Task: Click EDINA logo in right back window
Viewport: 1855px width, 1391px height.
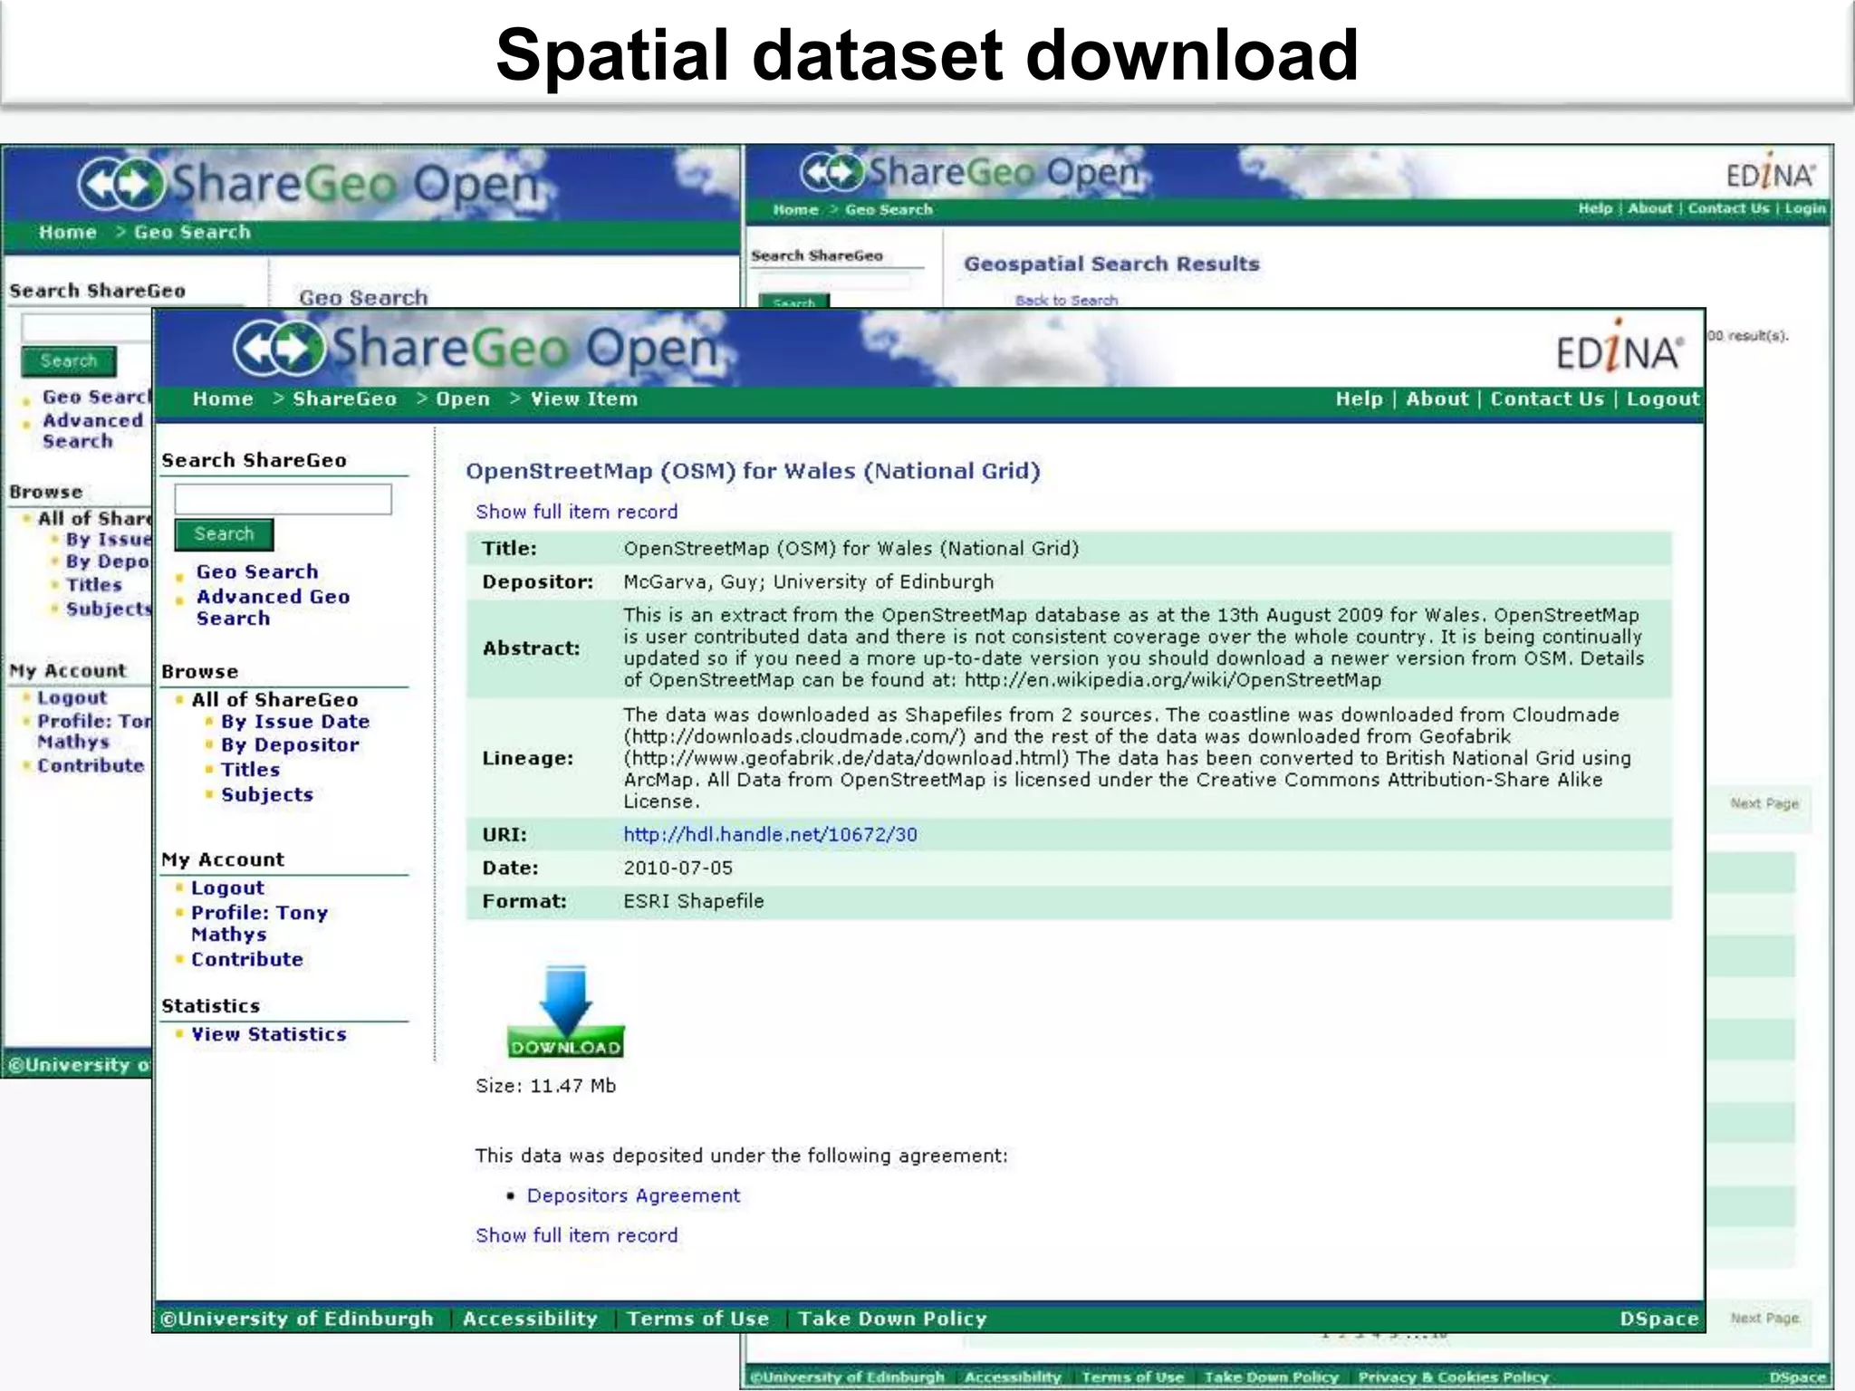Action: 1770,171
